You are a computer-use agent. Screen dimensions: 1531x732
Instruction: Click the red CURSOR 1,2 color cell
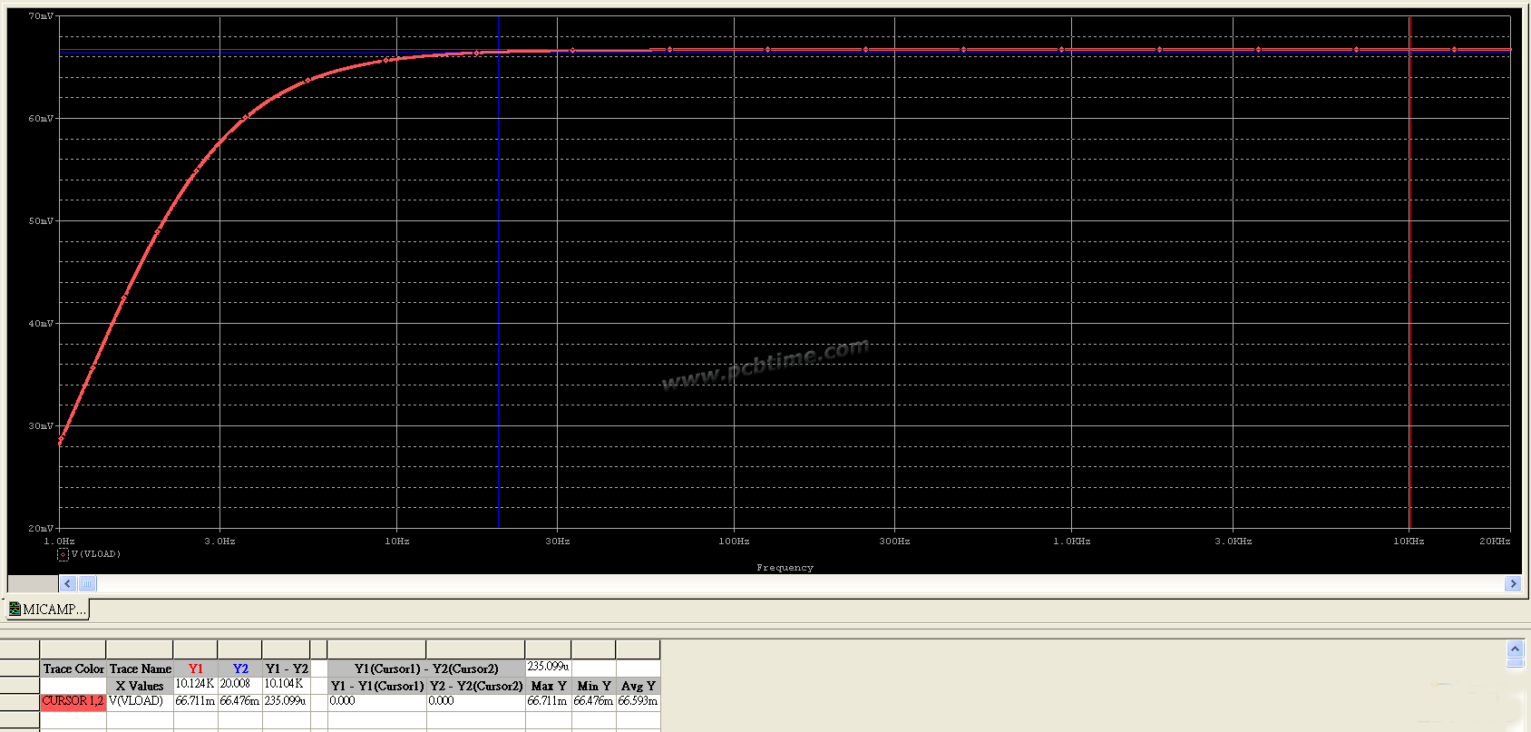click(73, 701)
